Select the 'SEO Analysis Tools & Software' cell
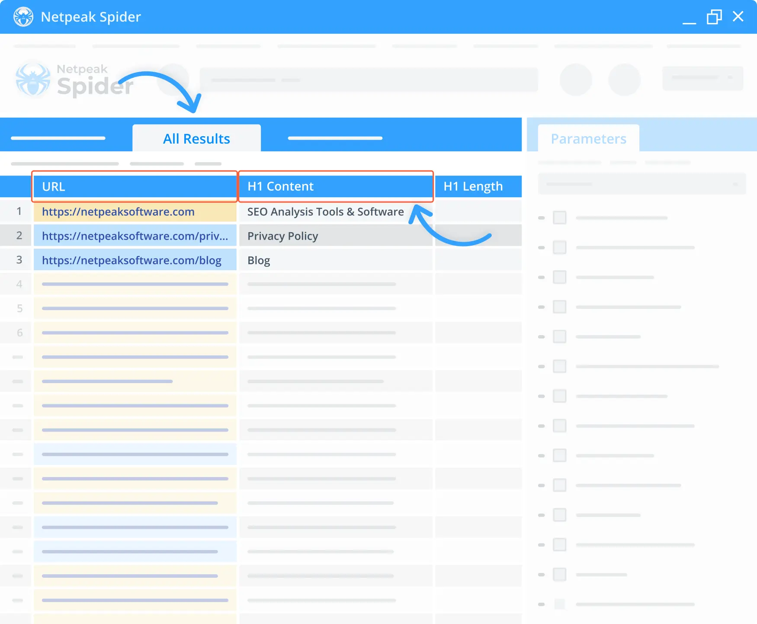757x624 pixels. pos(336,211)
